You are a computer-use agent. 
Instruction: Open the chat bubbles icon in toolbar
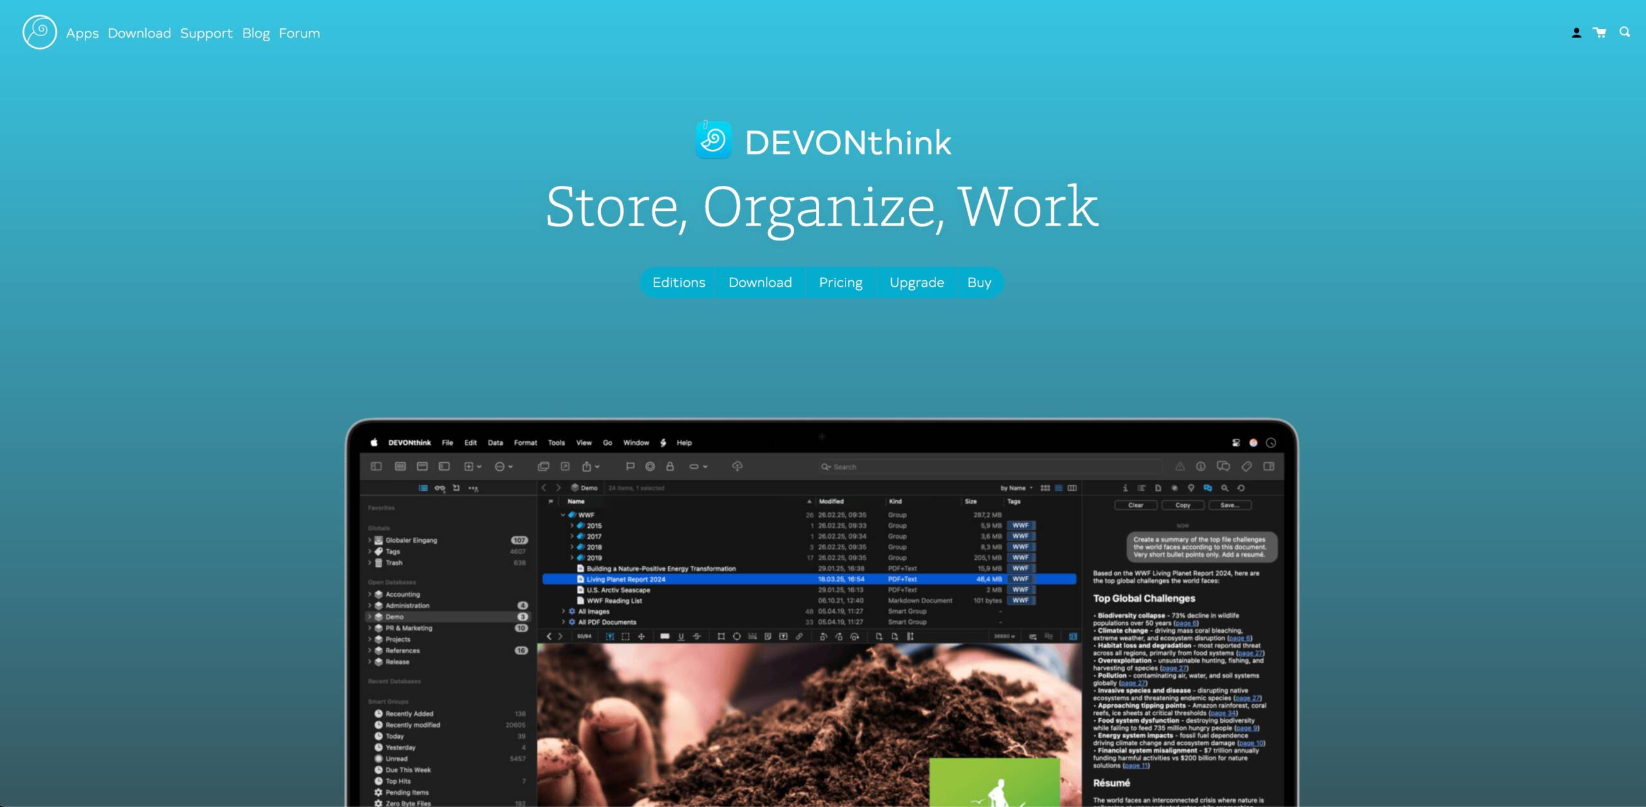[x=1223, y=466]
